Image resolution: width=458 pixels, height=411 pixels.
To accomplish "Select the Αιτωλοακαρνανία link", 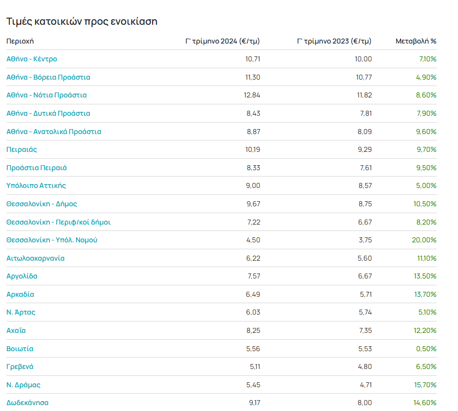I will tap(35, 258).
